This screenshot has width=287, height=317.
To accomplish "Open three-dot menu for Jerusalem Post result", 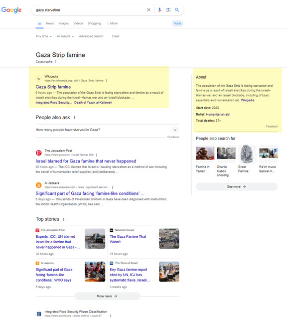I will tap(97, 155).
